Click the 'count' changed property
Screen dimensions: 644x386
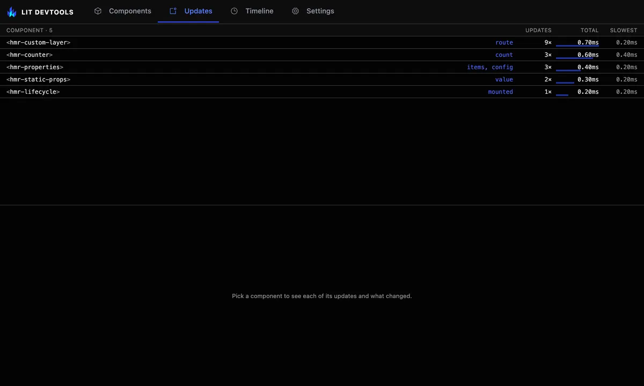[504, 55]
